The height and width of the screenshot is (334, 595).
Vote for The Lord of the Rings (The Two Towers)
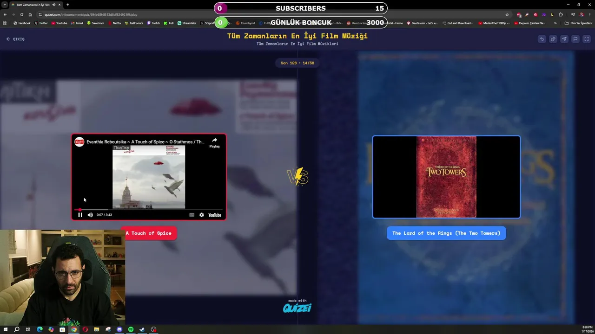(x=446, y=233)
